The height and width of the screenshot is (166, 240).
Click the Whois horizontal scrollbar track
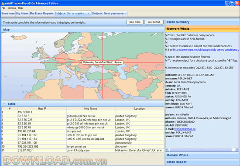202,149
